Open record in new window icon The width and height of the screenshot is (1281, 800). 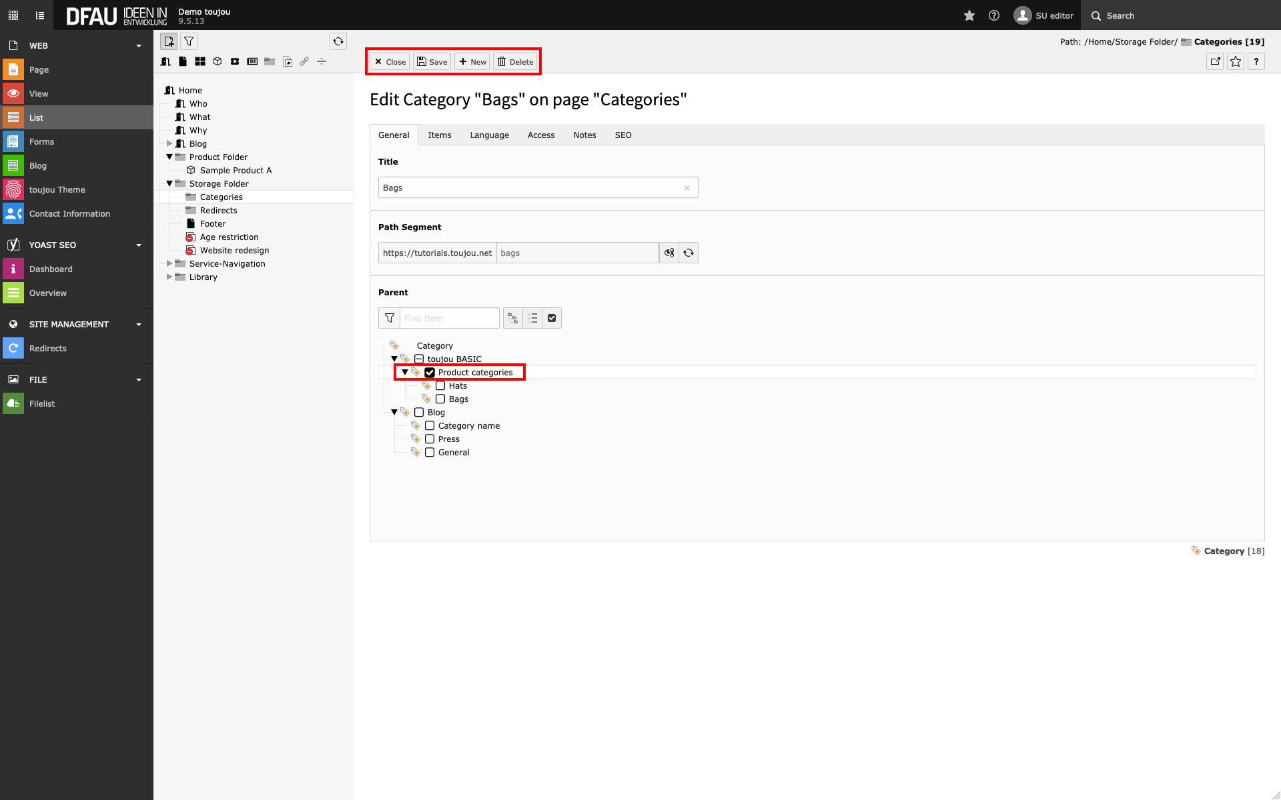click(x=1215, y=61)
